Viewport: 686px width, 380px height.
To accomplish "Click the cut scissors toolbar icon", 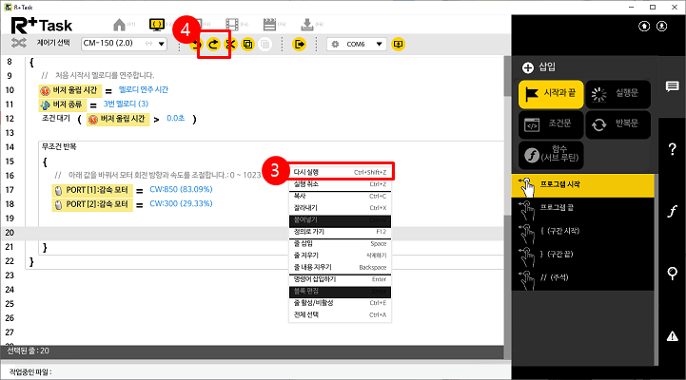I will click(x=230, y=45).
